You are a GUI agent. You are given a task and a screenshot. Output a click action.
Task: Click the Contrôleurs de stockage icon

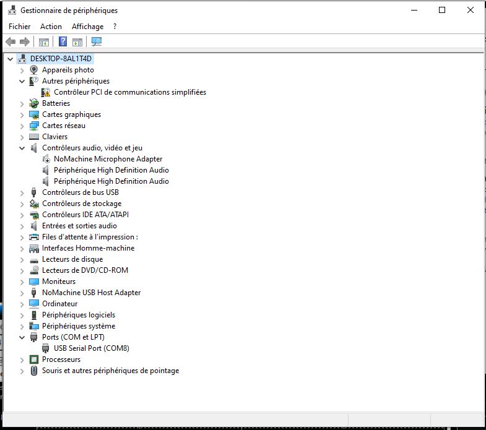coord(34,204)
